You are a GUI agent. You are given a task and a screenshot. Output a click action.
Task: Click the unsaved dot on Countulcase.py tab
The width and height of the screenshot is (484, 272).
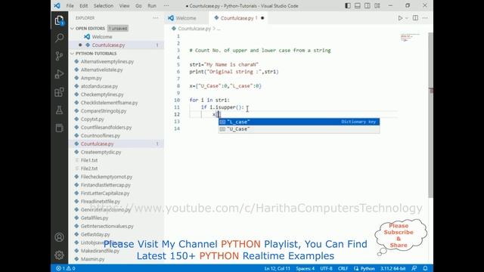coord(262,18)
